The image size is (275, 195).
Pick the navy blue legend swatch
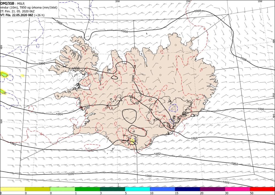coord(188,189)
